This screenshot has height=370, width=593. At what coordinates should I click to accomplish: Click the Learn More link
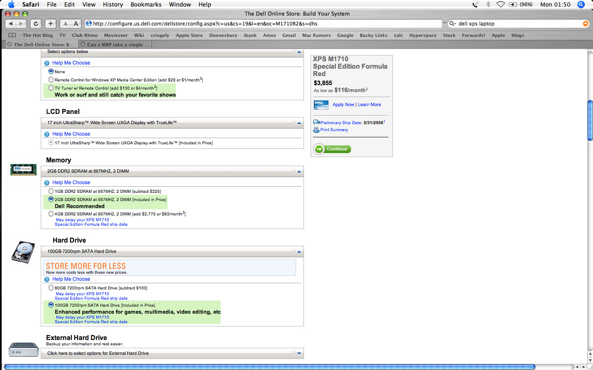369,105
